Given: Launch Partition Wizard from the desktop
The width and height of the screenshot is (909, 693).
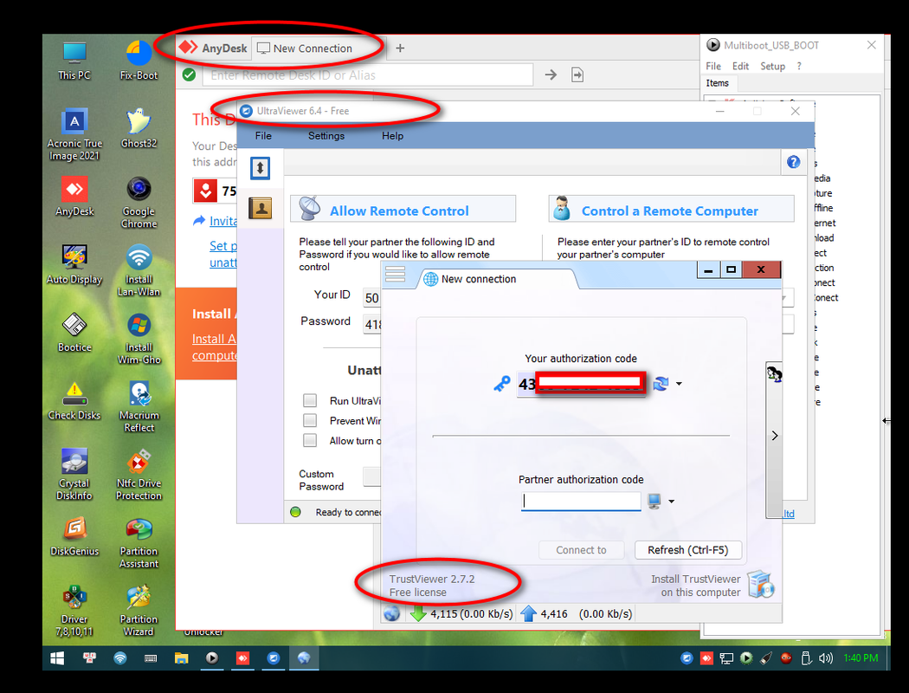Looking at the screenshot, I should tap(139, 611).
